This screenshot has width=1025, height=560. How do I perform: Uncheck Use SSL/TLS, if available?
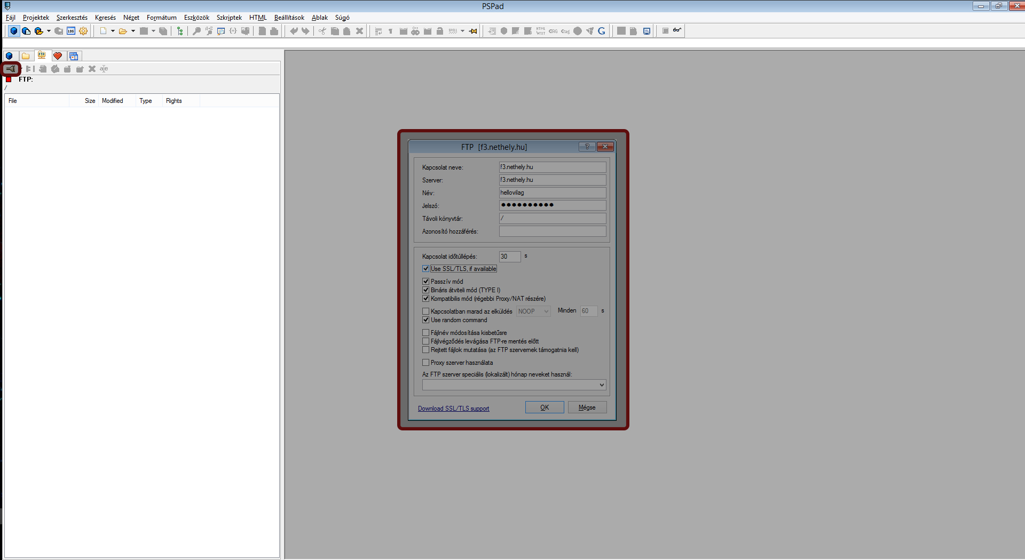[426, 269]
